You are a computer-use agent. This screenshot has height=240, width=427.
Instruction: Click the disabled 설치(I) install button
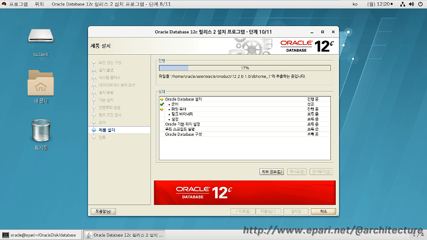(x=296, y=211)
